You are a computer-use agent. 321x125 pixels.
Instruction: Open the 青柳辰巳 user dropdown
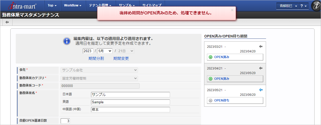287,6
